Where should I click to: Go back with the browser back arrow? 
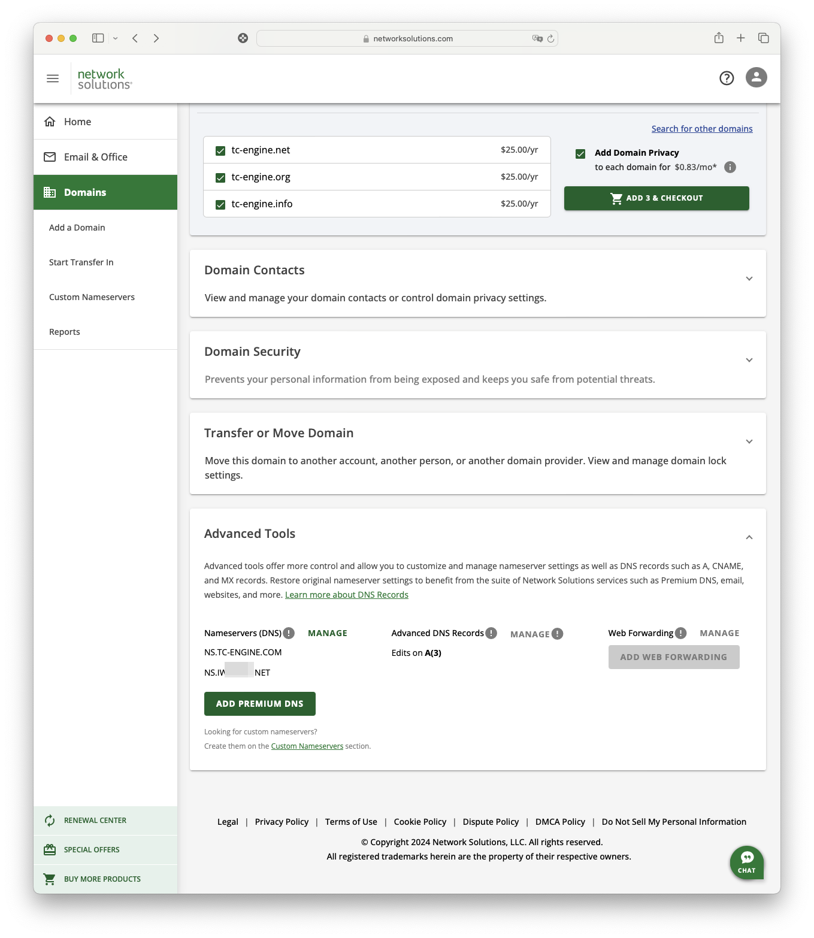tap(135, 38)
